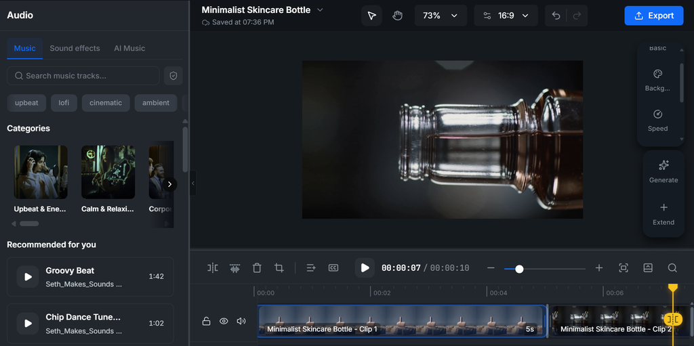Viewport: 694px width, 346px height.
Task: Toggle the track lock
Action: tap(206, 321)
